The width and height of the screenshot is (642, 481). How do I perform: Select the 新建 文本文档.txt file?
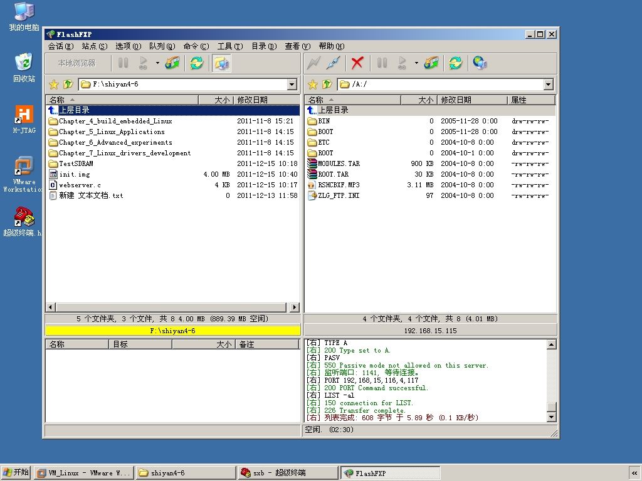point(173,195)
